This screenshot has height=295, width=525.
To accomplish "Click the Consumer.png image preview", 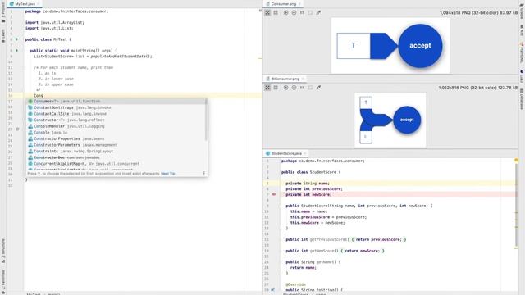I will (x=390, y=46).
